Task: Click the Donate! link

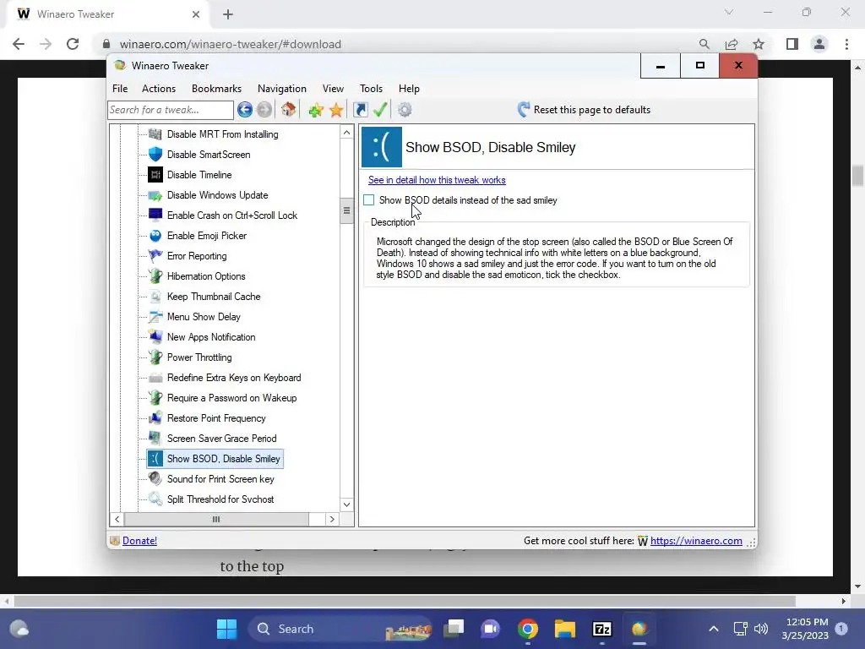Action: 139,541
